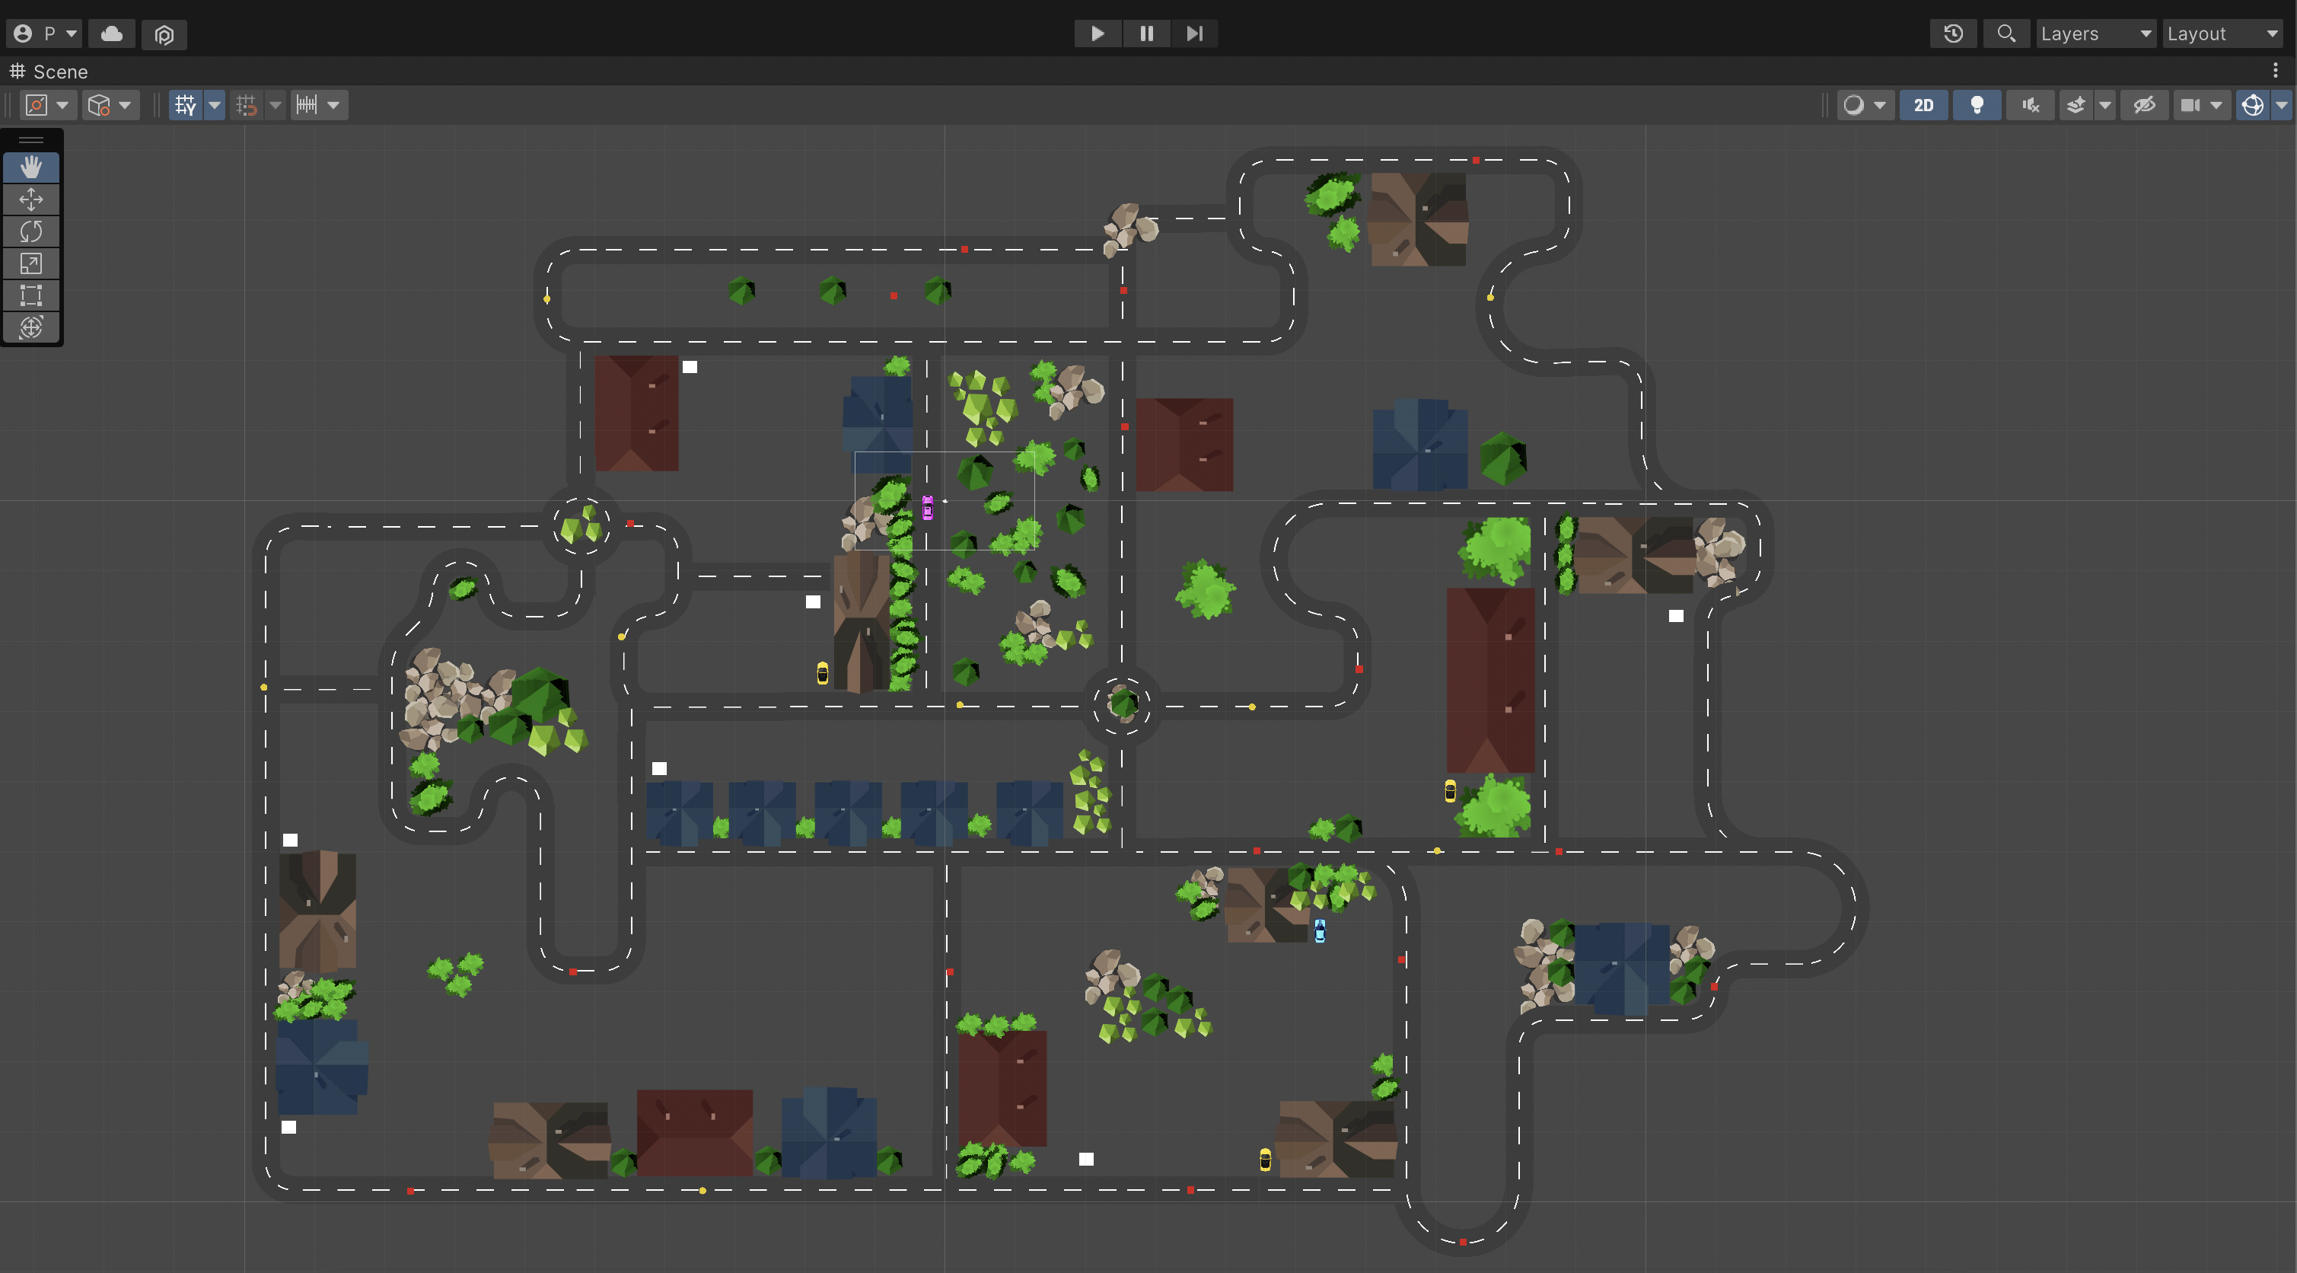Open the Layout dropdown
The image size is (2297, 1273).
(2222, 34)
